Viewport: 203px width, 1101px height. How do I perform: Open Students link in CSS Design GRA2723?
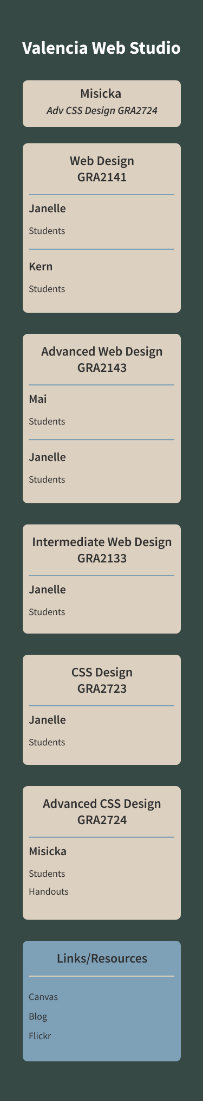pos(47,742)
